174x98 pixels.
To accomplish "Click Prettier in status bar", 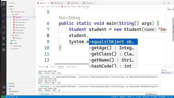I will [162, 97].
